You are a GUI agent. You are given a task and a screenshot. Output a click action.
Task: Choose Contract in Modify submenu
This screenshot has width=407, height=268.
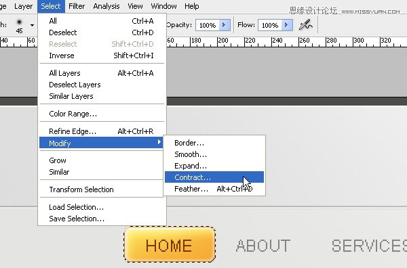[214, 177]
